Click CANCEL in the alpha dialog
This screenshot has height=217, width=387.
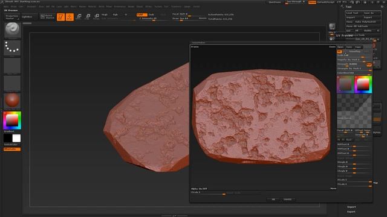click(x=288, y=200)
